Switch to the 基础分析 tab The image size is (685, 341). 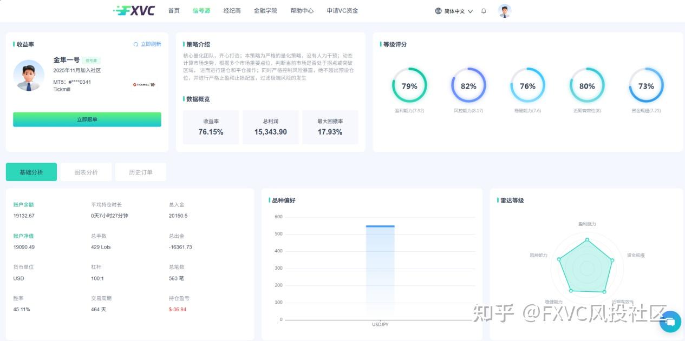click(x=31, y=172)
